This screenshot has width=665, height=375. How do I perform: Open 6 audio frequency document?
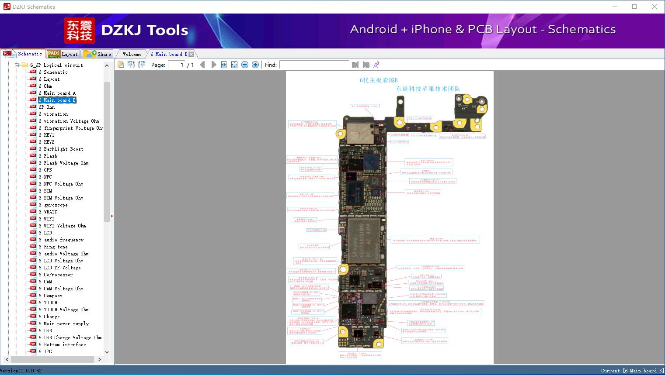[x=61, y=240]
